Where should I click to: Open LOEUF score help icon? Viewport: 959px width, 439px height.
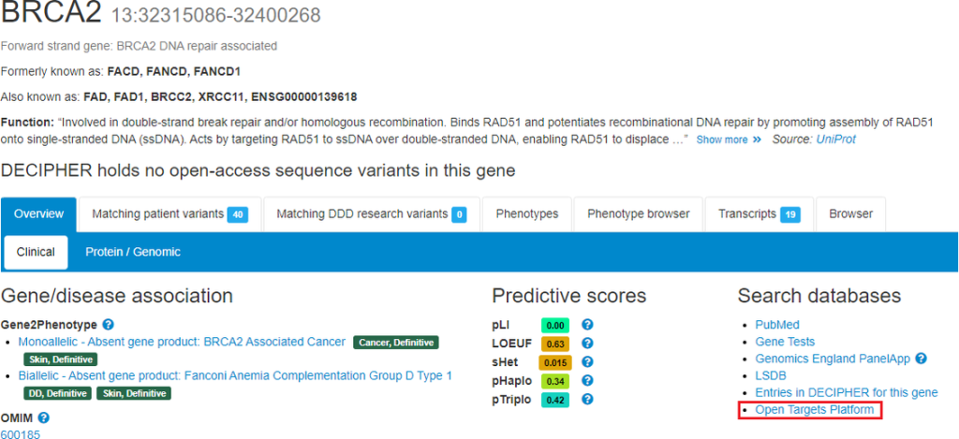coord(588,344)
